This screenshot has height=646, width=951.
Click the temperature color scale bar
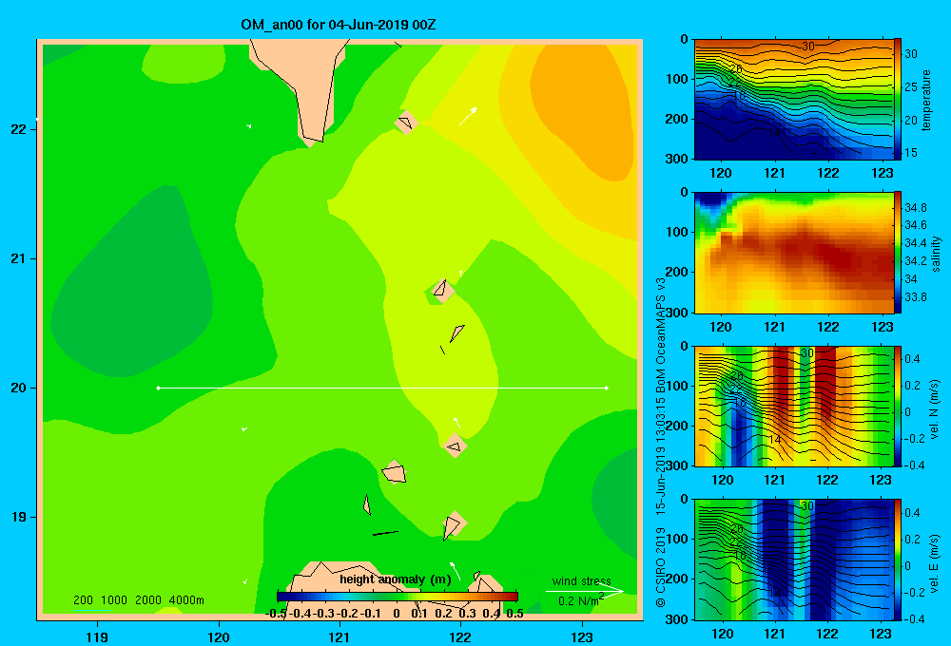click(898, 100)
